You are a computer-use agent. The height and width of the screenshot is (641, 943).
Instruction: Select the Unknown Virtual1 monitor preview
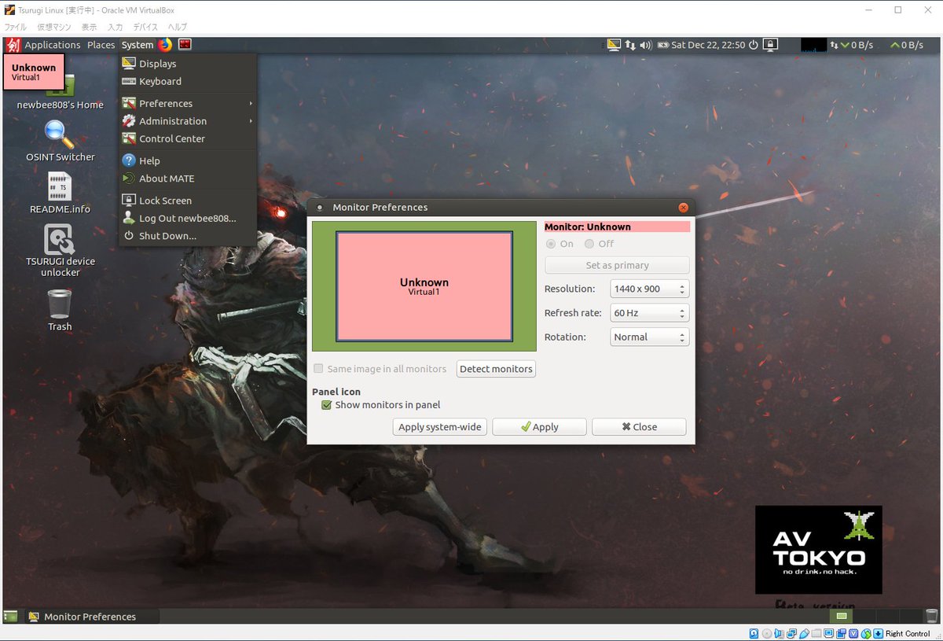coord(424,287)
